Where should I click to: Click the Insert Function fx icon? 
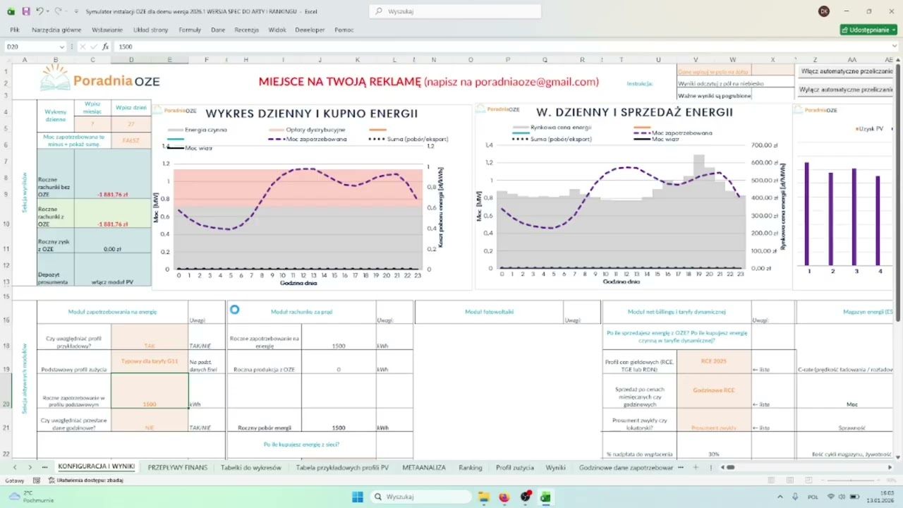point(105,47)
